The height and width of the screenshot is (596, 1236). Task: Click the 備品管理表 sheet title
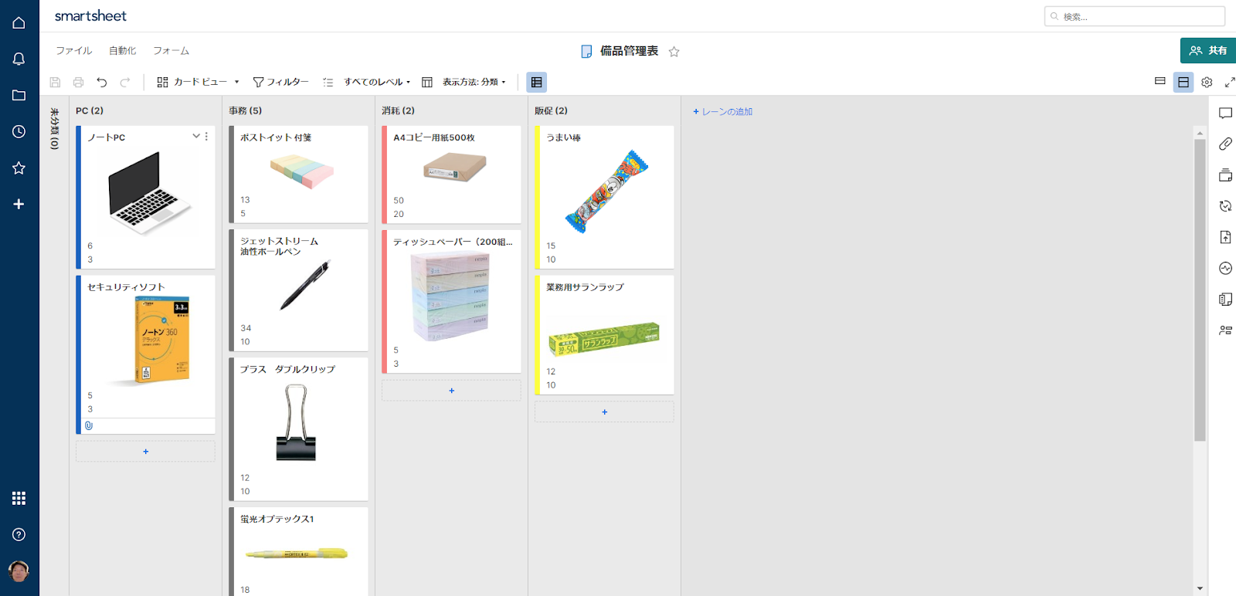(x=630, y=51)
